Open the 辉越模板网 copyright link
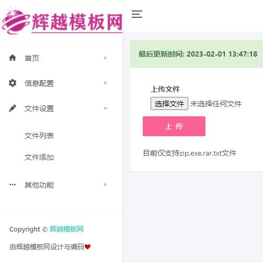This screenshot has height=263, width=263. (66, 229)
